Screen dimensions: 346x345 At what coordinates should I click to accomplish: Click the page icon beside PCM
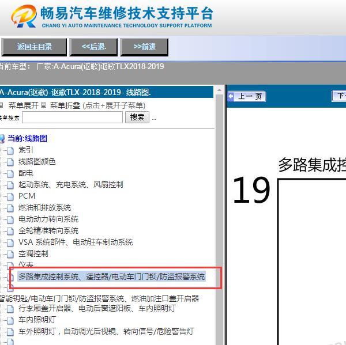tap(10, 196)
